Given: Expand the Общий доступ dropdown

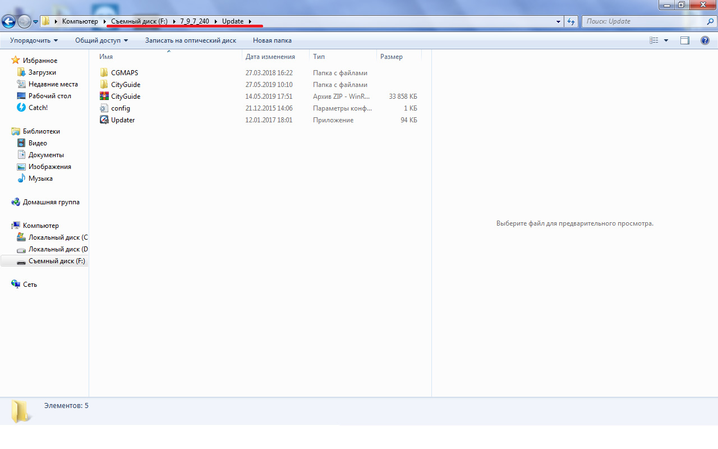Looking at the screenshot, I should point(102,40).
